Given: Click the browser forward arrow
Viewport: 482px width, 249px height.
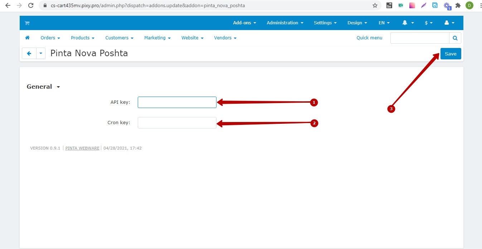Looking at the screenshot, I should point(19,5).
